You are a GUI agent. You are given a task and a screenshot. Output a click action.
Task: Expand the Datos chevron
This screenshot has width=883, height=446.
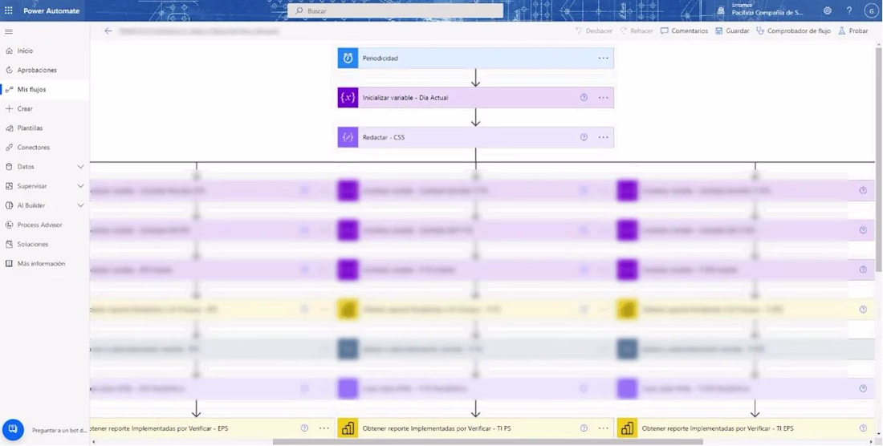[80, 167]
